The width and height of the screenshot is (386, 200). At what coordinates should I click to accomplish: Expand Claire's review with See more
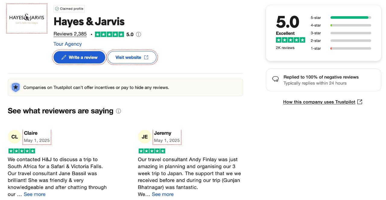(x=35, y=194)
